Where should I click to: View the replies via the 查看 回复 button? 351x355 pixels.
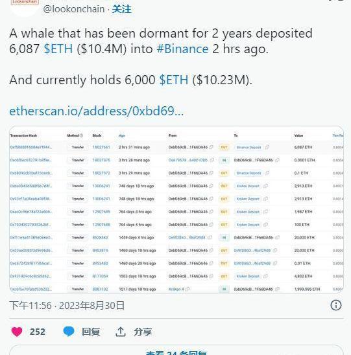coord(176,350)
